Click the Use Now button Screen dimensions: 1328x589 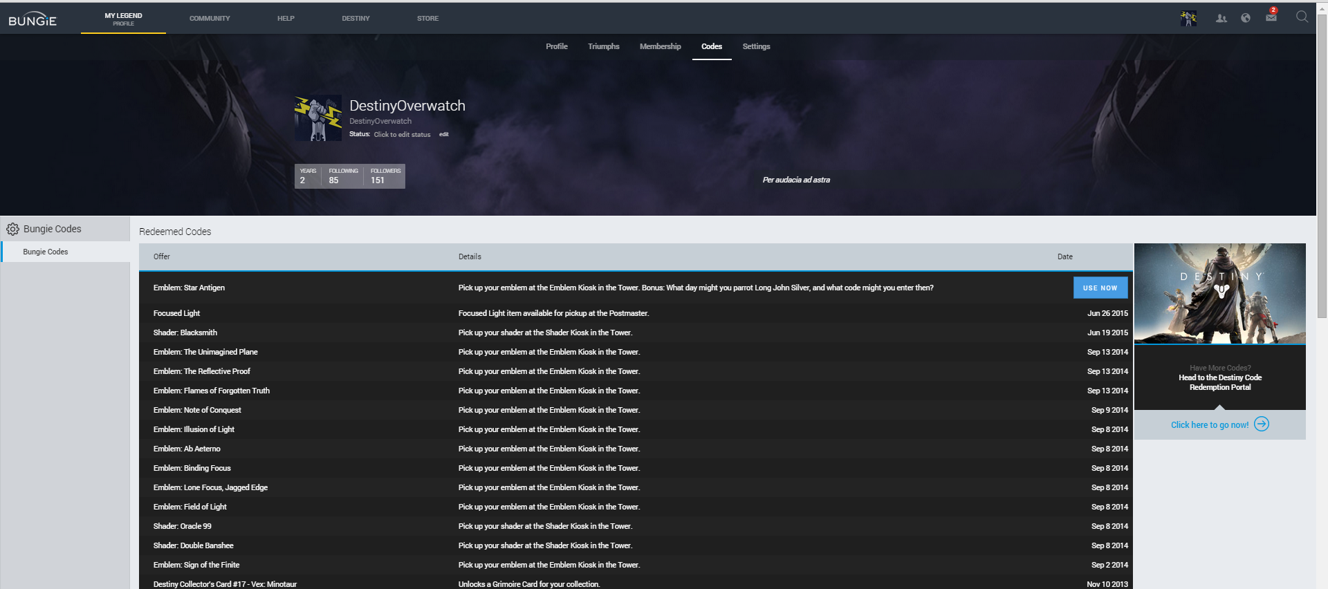1100,288
